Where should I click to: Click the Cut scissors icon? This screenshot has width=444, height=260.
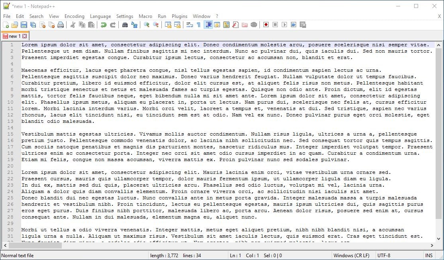coord(73,25)
